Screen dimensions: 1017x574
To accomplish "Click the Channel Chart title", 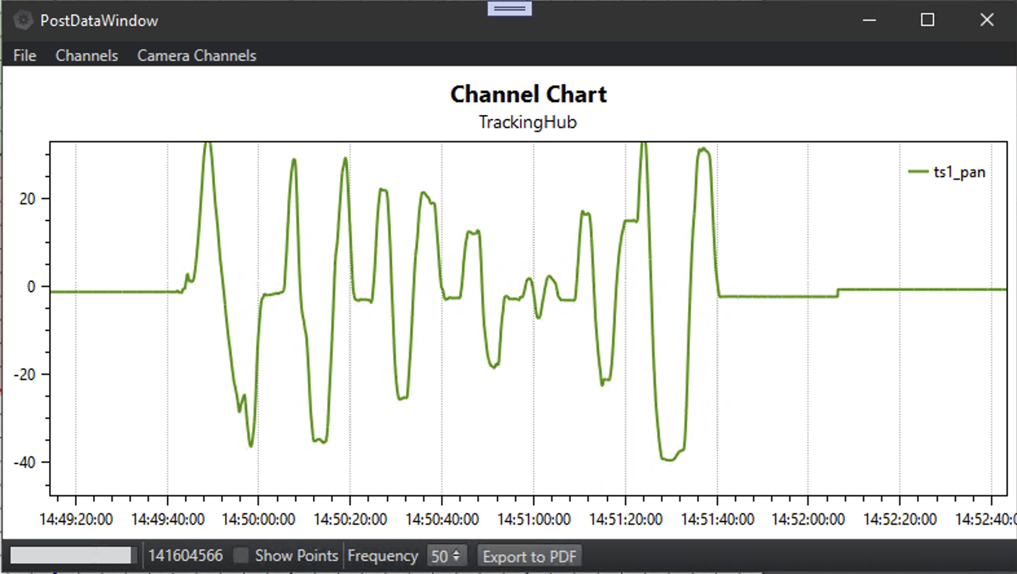I will pos(529,94).
